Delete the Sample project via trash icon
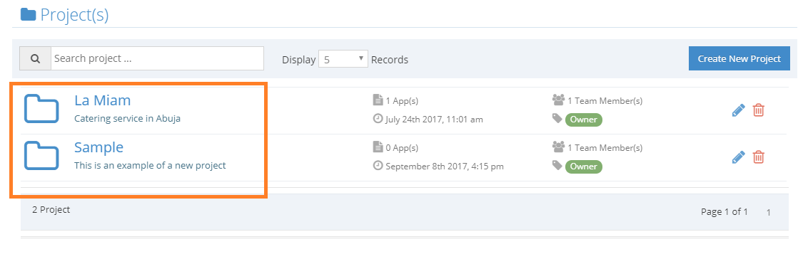Viewport: 798px width, 264px height. click(x=758, y=157)
